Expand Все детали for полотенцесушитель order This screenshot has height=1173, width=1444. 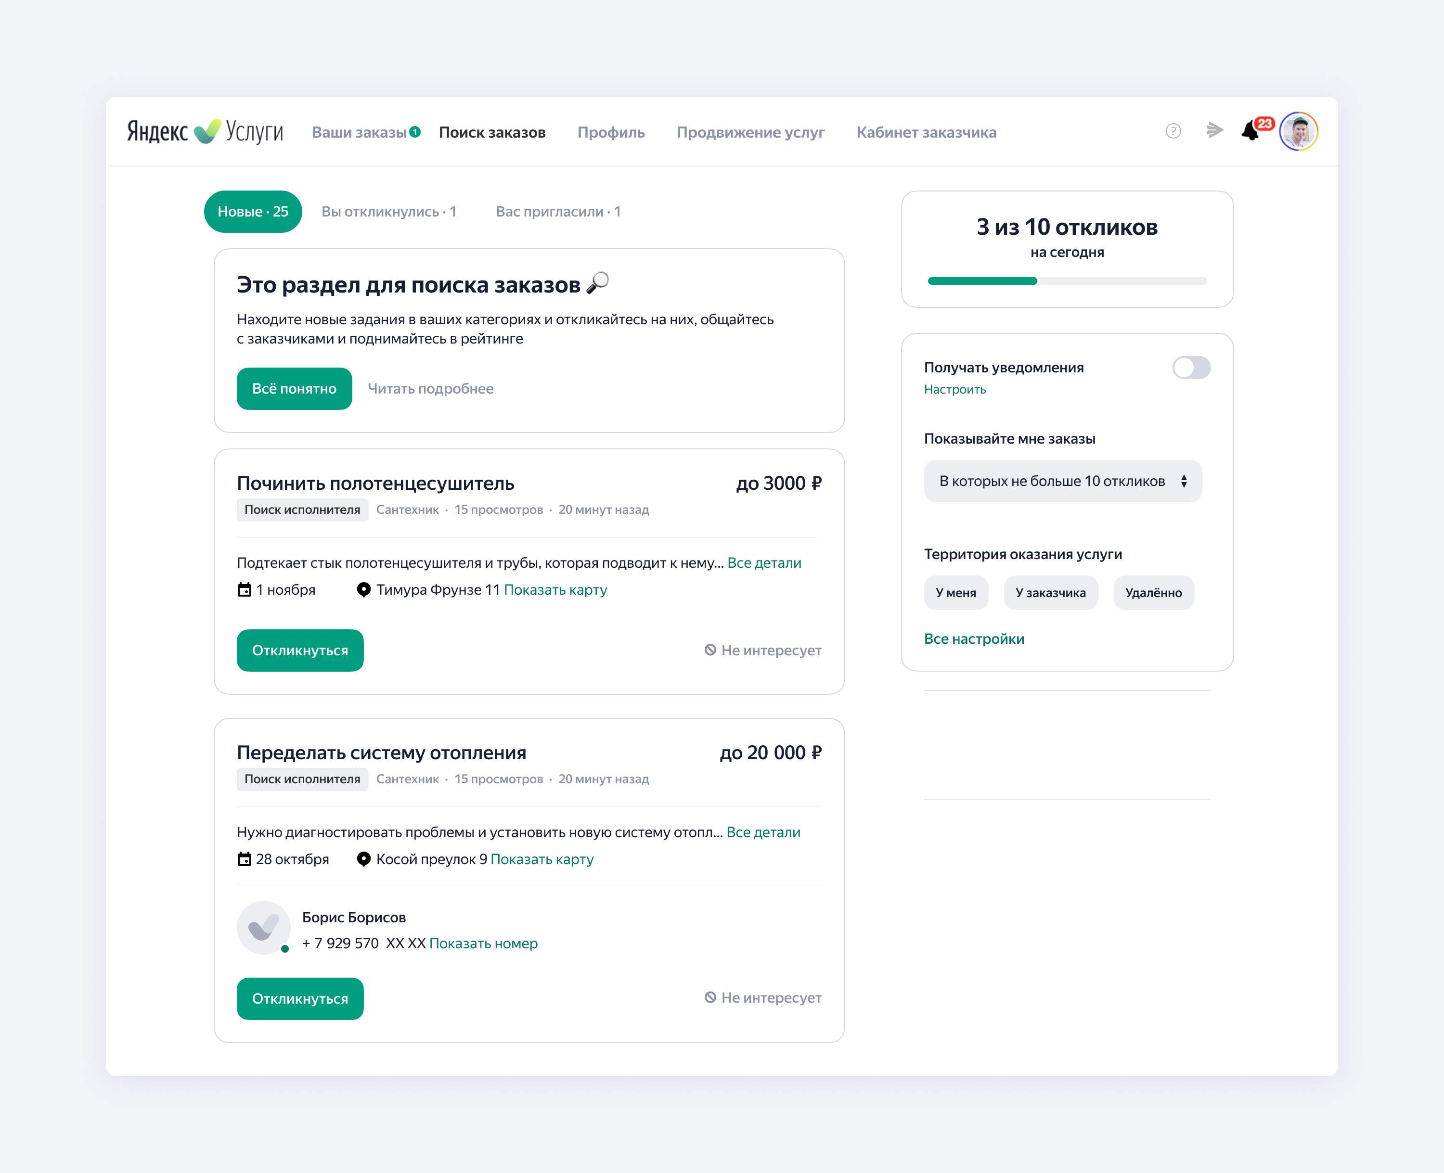[764, 563]
